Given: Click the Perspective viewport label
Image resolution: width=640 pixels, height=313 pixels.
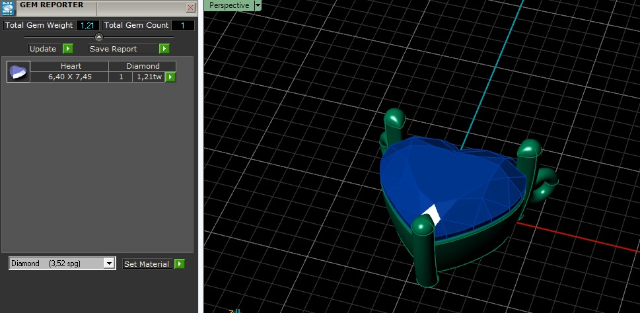Looking at the screenshot, I should [229, 5].
